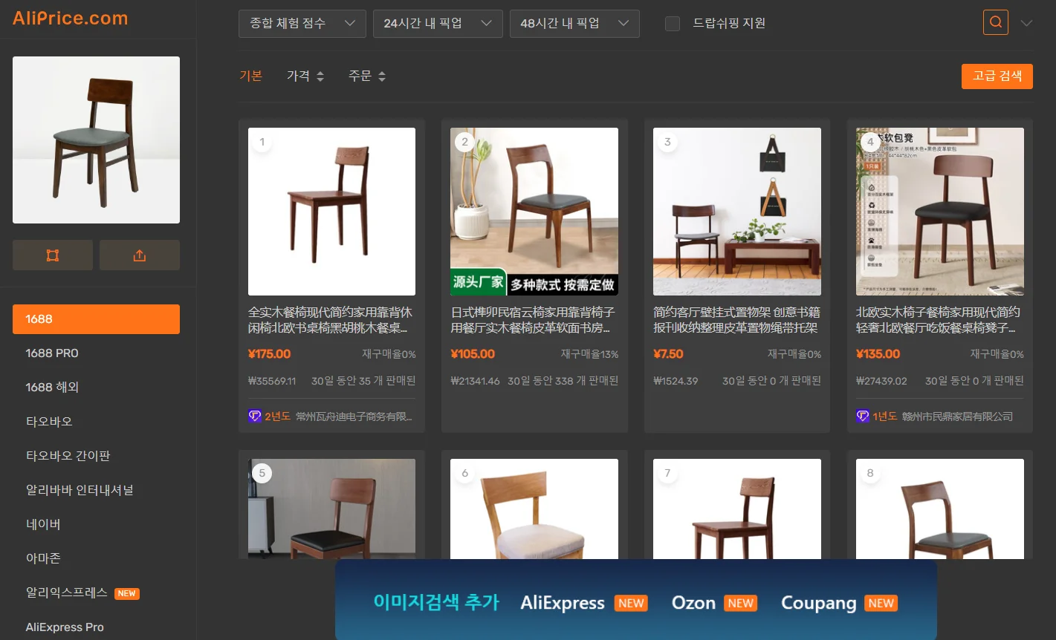1056x640 pixels.
Task: Click Coupang in the image search banner
Action: [x=819, y=604]
